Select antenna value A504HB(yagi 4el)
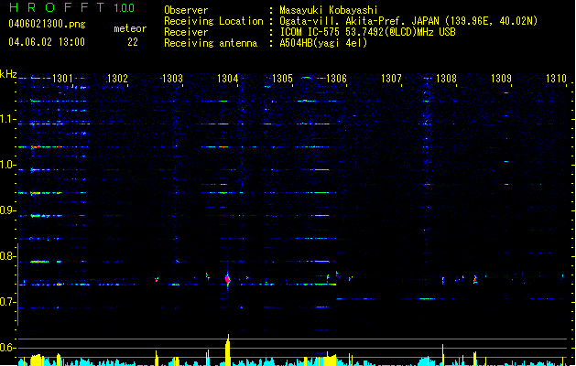The image size is (576, 366). 323,43
